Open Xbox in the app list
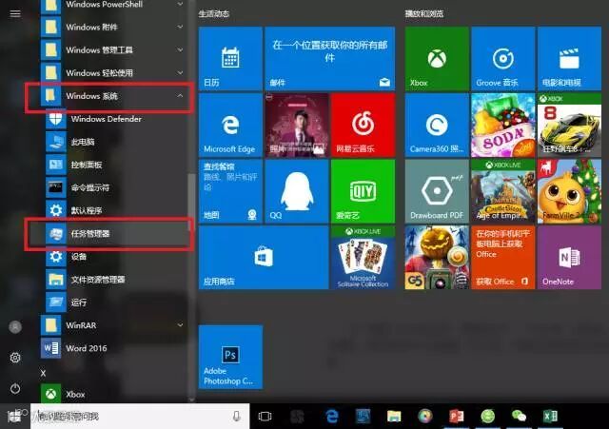Image resolution: width=609 pixels, height=429 pixels. (112, 394)
